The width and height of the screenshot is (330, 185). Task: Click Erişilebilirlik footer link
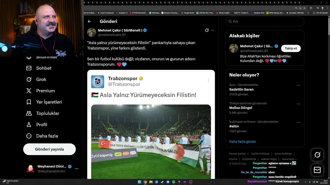pos(249,159)
